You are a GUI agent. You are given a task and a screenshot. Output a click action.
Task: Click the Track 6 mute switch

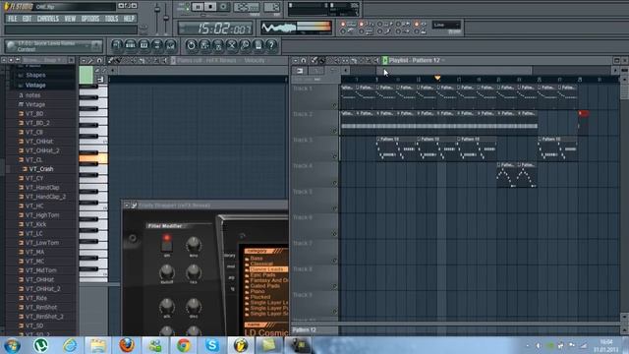pos(334,234)
